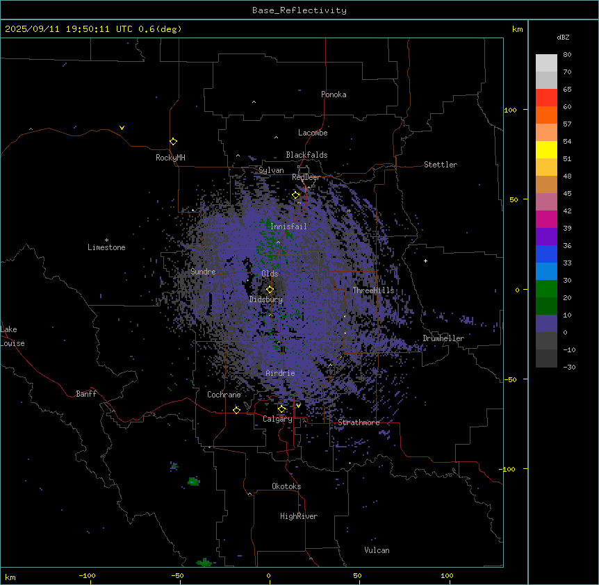Viewport: 599px width, 585px height.
Task: Select the light blue 33 dBZ legend swatch
Action: pos(546,272)
